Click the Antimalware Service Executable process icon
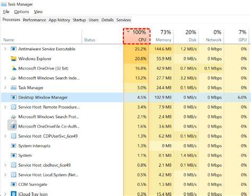251x196 pixels. (14, 49)
